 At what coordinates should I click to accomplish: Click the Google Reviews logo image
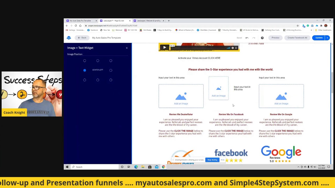(281, 154)
